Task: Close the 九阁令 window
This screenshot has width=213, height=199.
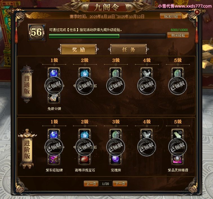Action: [x=197, y=12]
